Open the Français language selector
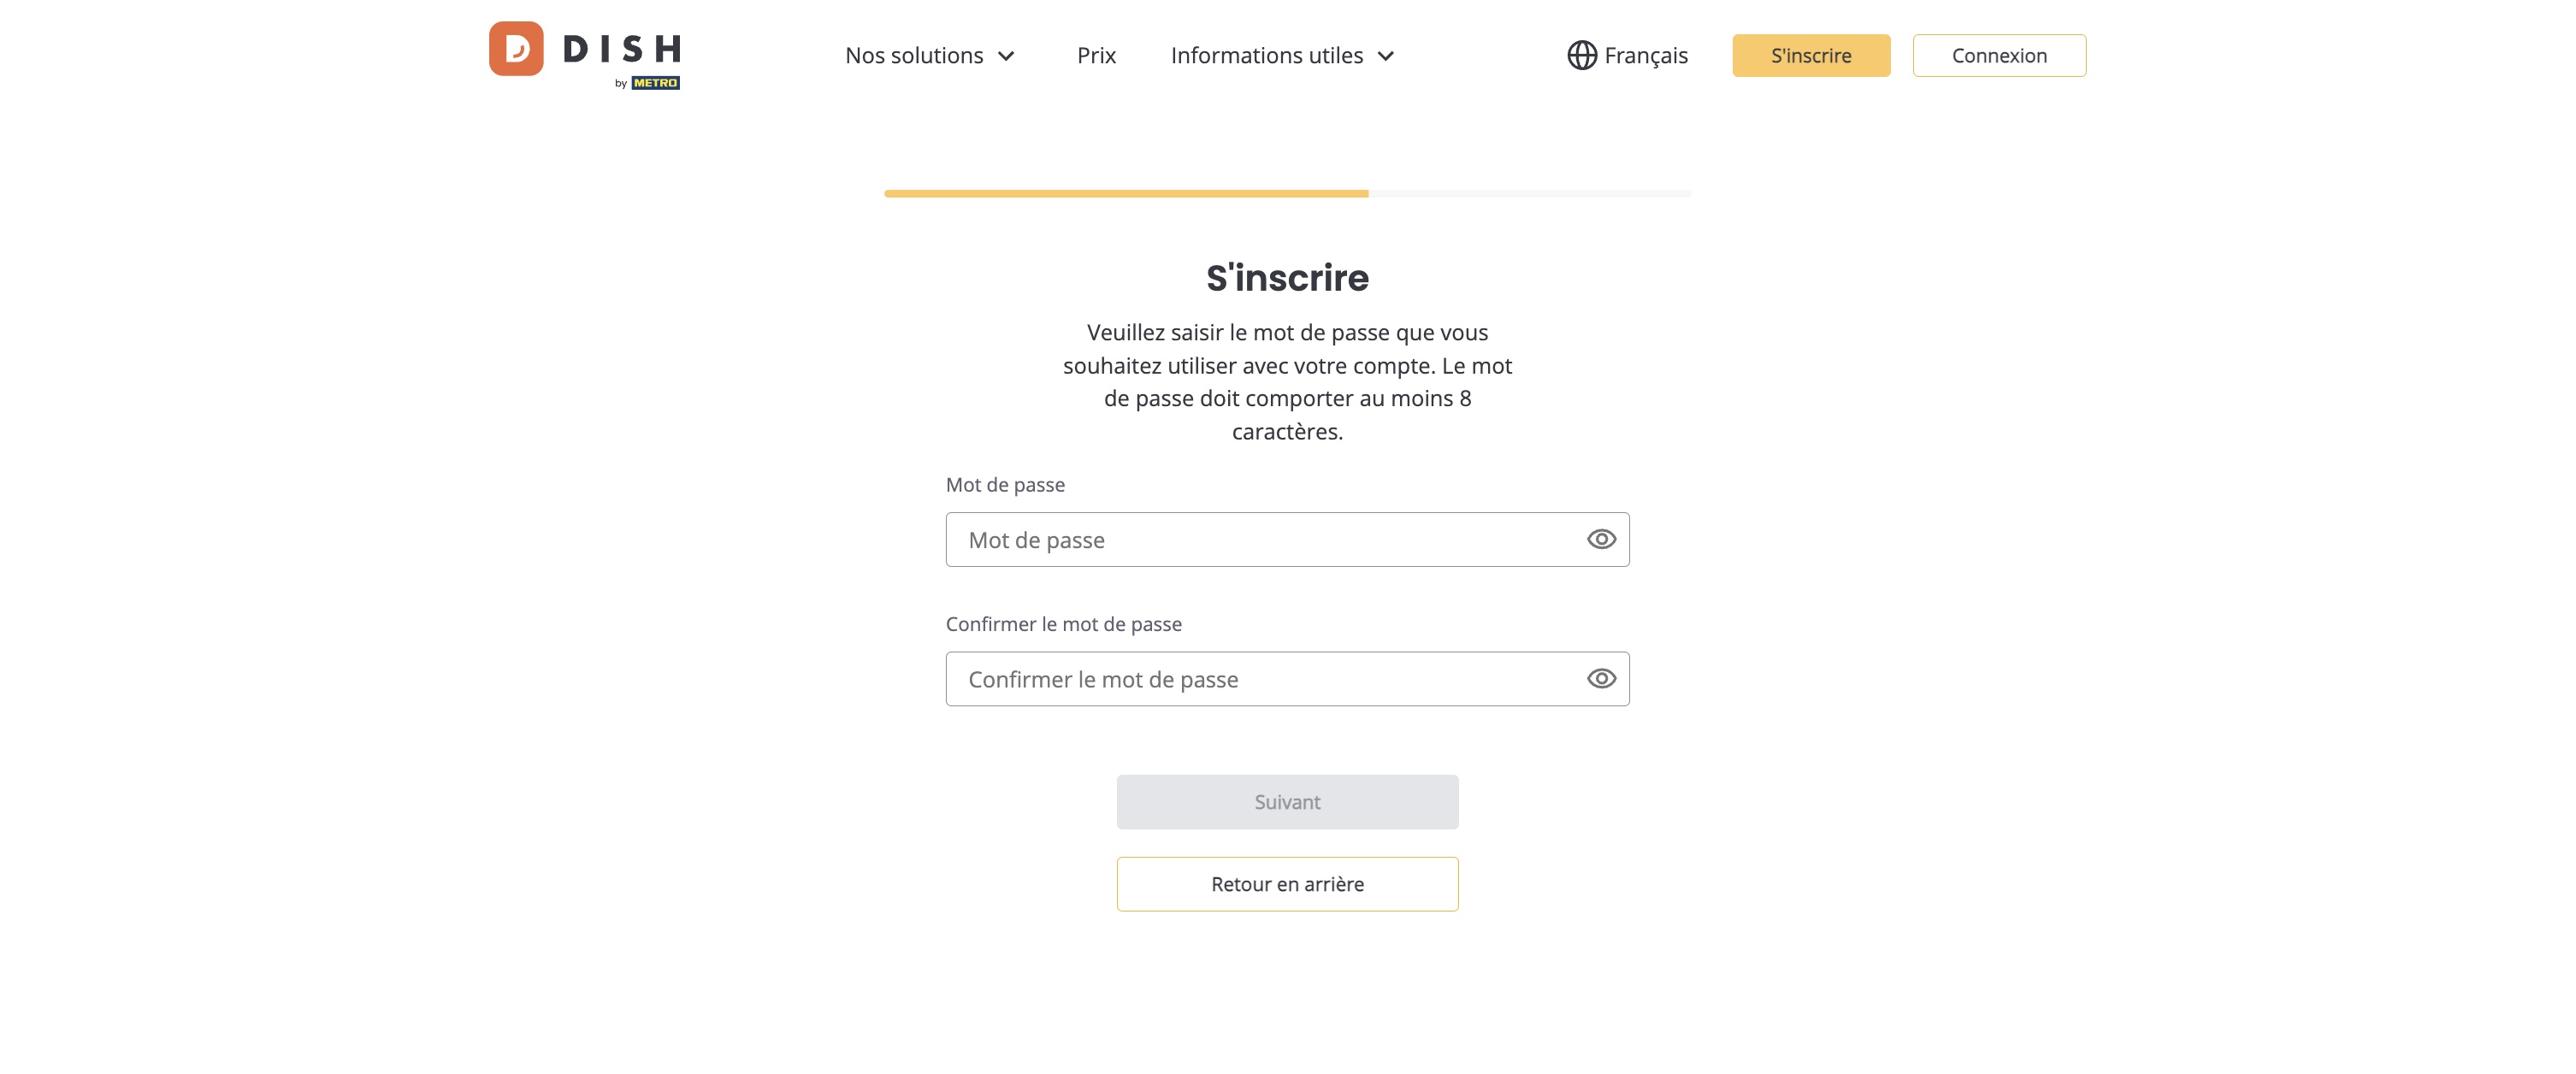The image size is (2576, 1074). click(1627, 55)
